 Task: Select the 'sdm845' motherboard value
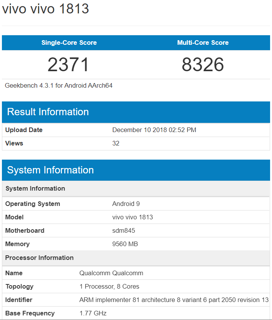(124, 230)
